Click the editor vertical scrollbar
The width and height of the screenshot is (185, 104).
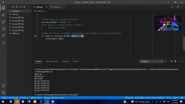click(x=184, y=44)
